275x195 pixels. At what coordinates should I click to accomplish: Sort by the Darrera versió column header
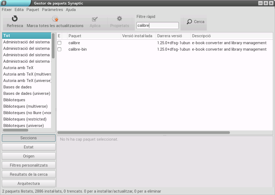click(173, 36)
